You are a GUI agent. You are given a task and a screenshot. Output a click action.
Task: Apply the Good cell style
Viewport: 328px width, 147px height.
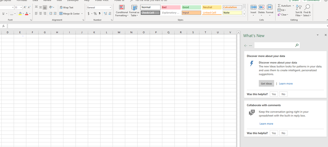[x=191, y=7]
